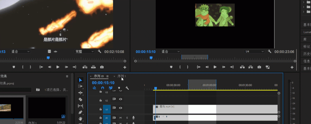Viewport: 311px width, 124px height.
Task: Open program monitor 1/4 resolution dropdown
Action: pyautogui.click(x=254, y=52)
